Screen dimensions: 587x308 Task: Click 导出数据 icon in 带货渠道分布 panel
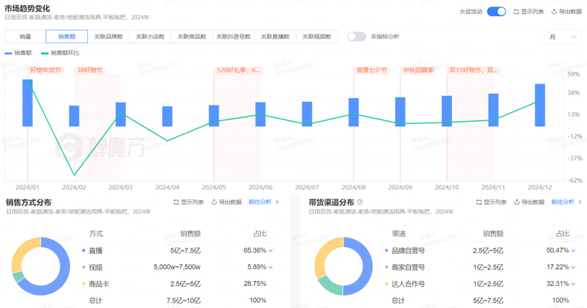click(x=517, y=202)
